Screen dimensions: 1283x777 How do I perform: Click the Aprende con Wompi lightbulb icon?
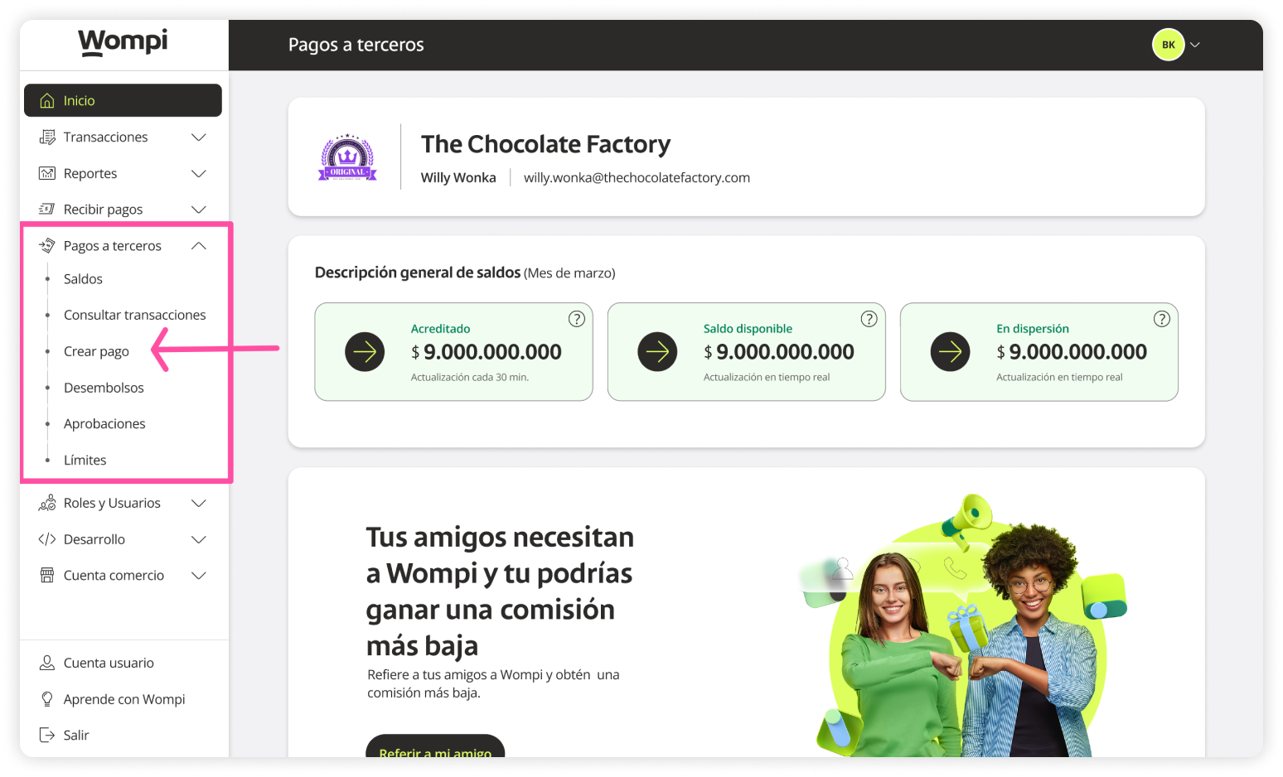46,699
